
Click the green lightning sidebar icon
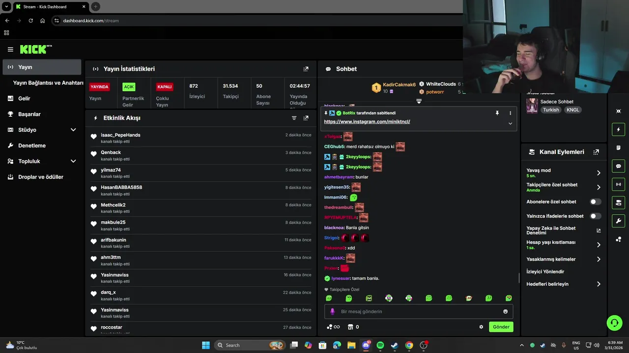coord(618,129)
